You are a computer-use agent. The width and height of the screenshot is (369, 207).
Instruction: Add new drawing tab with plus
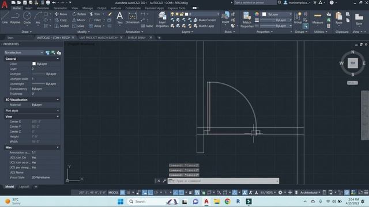click(x=159, y=37)
